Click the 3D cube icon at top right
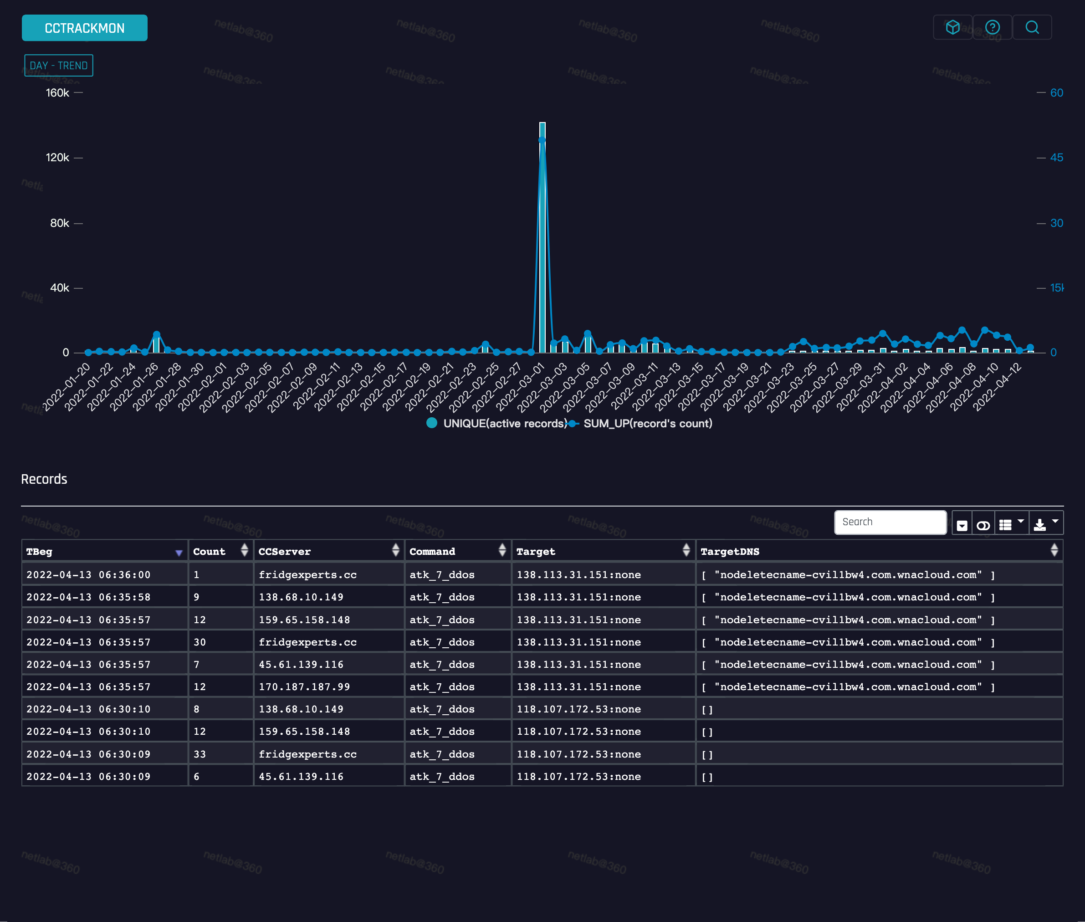The height and width of the screenshot is (922, 1085). [x=952, y=27]
